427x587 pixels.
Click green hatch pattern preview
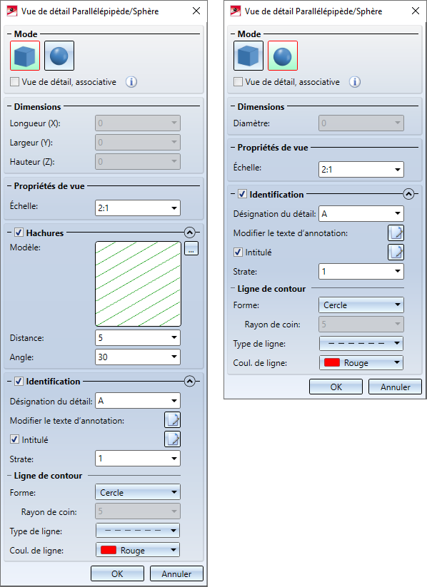click(138, 284)
